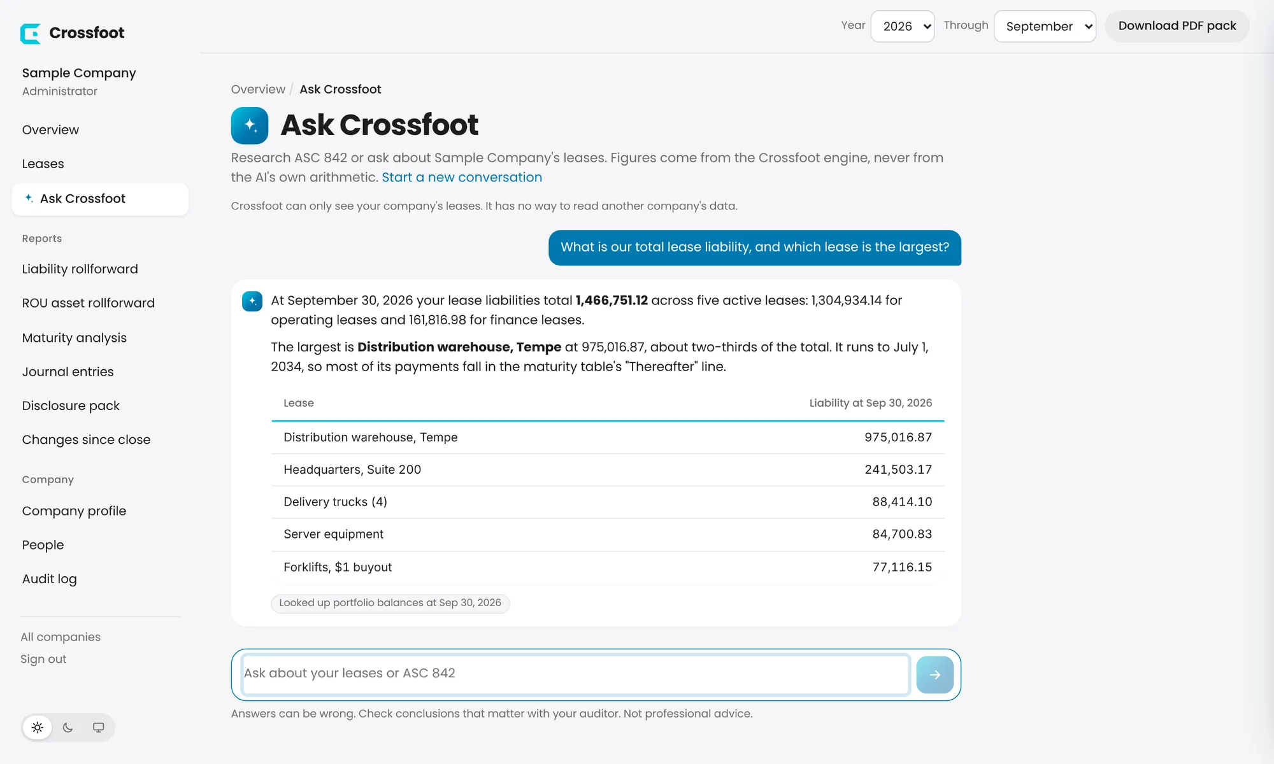Click the All companies link
The width and height of the screenshot is (1274, 764).
(61, 637)
